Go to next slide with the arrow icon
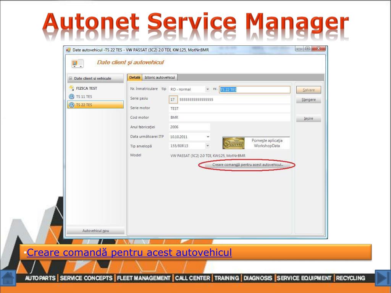The width and height of the screenshot is (391, 293). [383, 278]
